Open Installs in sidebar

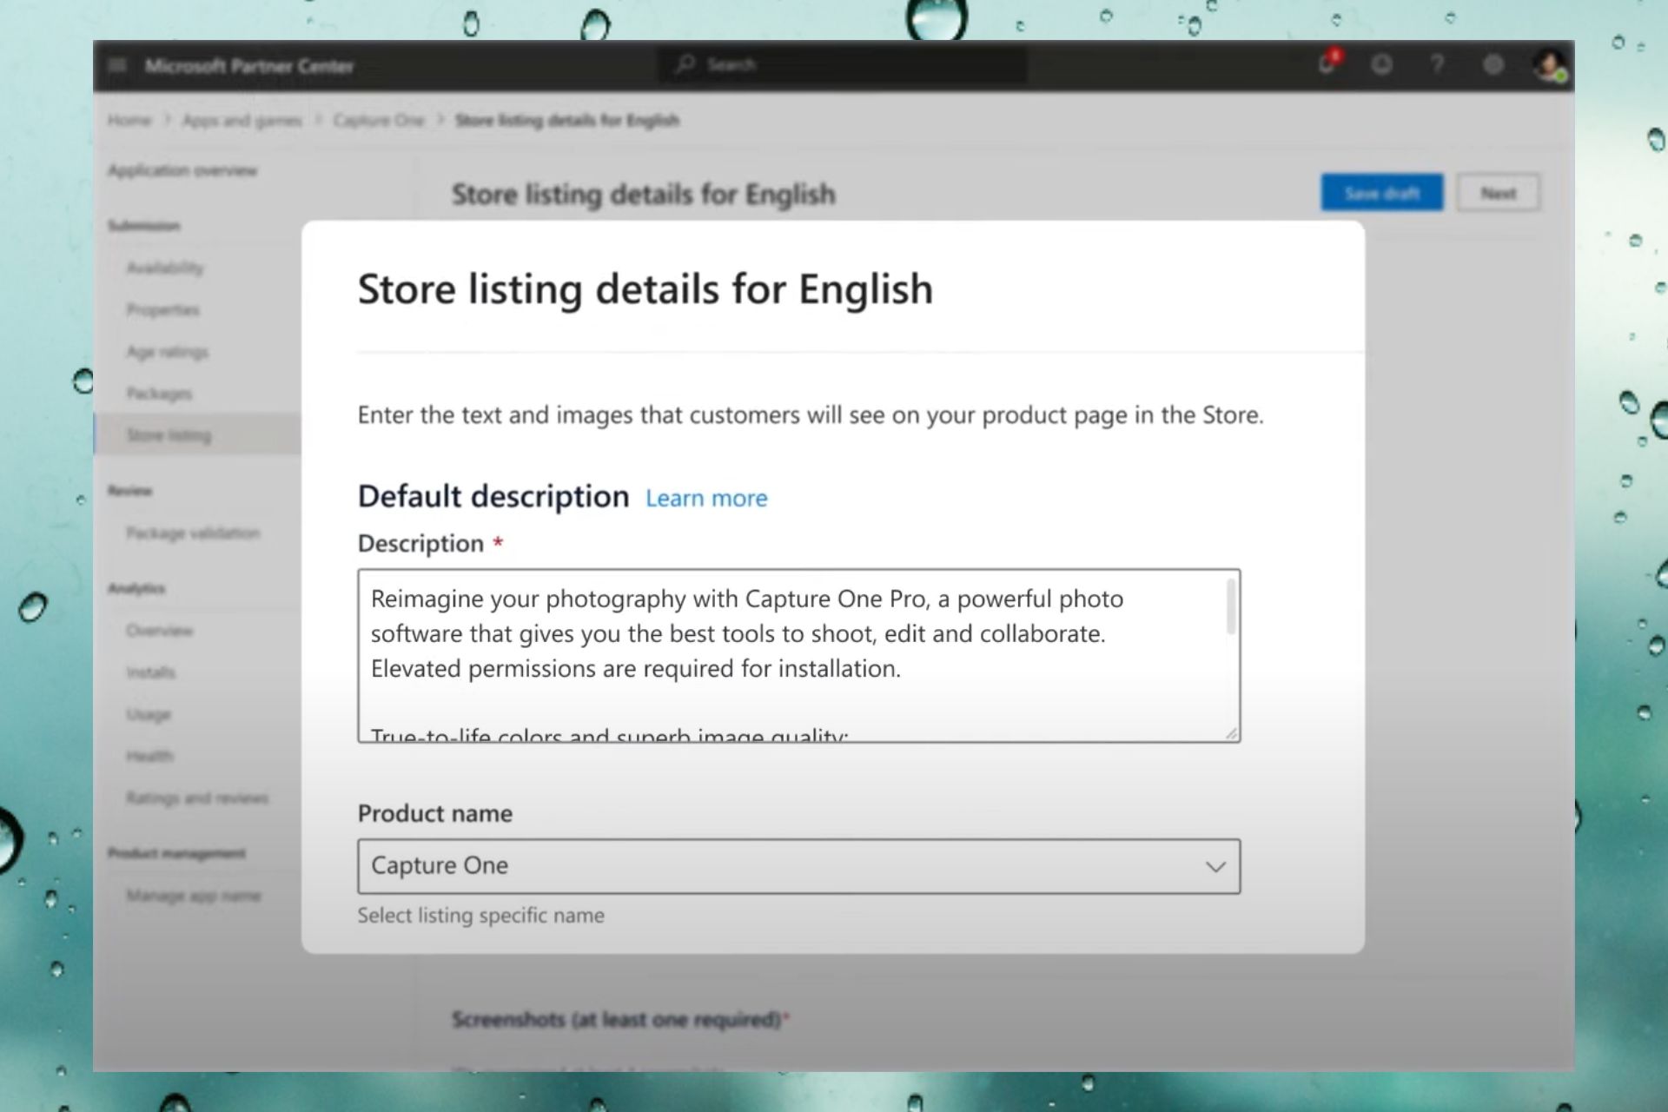pyautogui.click(x=150, y=672)
